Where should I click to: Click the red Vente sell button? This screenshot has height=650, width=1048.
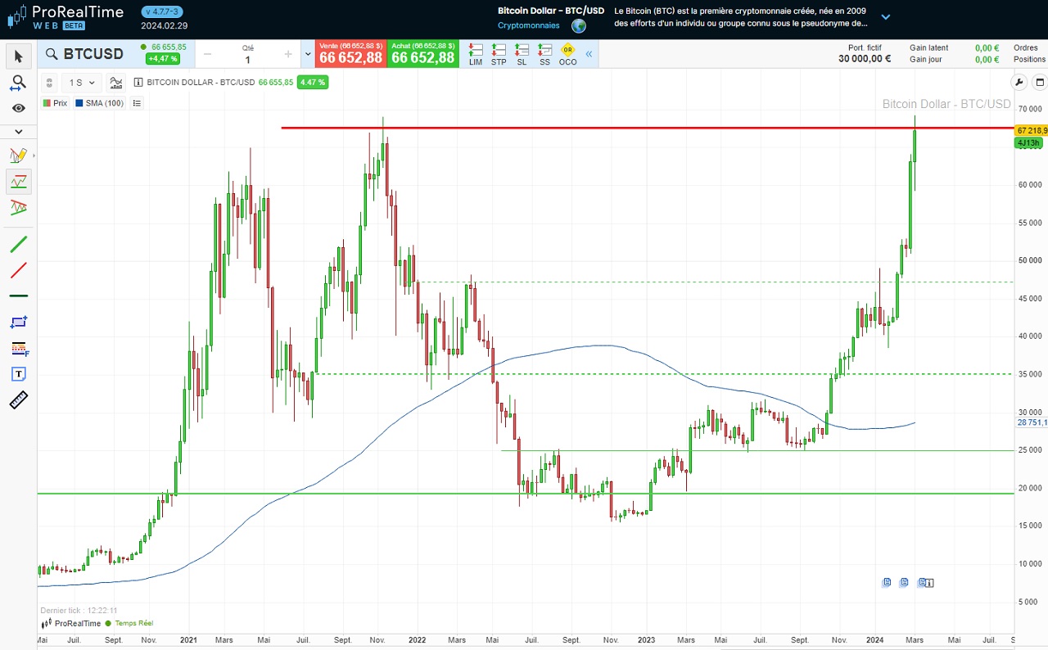tap(350, 54)
